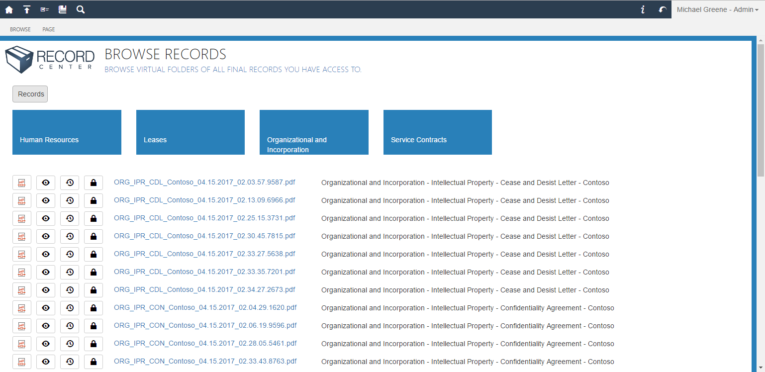The height and width of the screenshot is (372, 765).
Task: Click the Records breadcrumb button
Action: pos(30,94)
